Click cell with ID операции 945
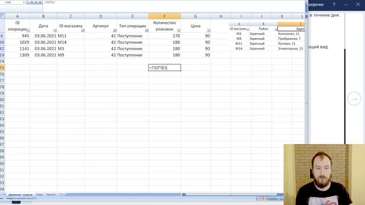The height and width of the screenshot is (205, 365). pos(18,36)
